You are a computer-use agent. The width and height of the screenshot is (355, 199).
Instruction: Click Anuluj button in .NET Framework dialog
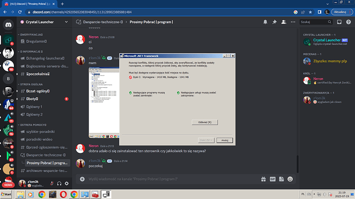coord(225,141)
